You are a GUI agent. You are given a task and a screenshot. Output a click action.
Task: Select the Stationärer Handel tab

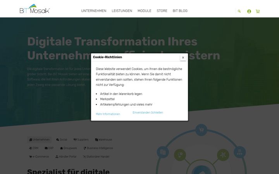[x=96, y=157]
